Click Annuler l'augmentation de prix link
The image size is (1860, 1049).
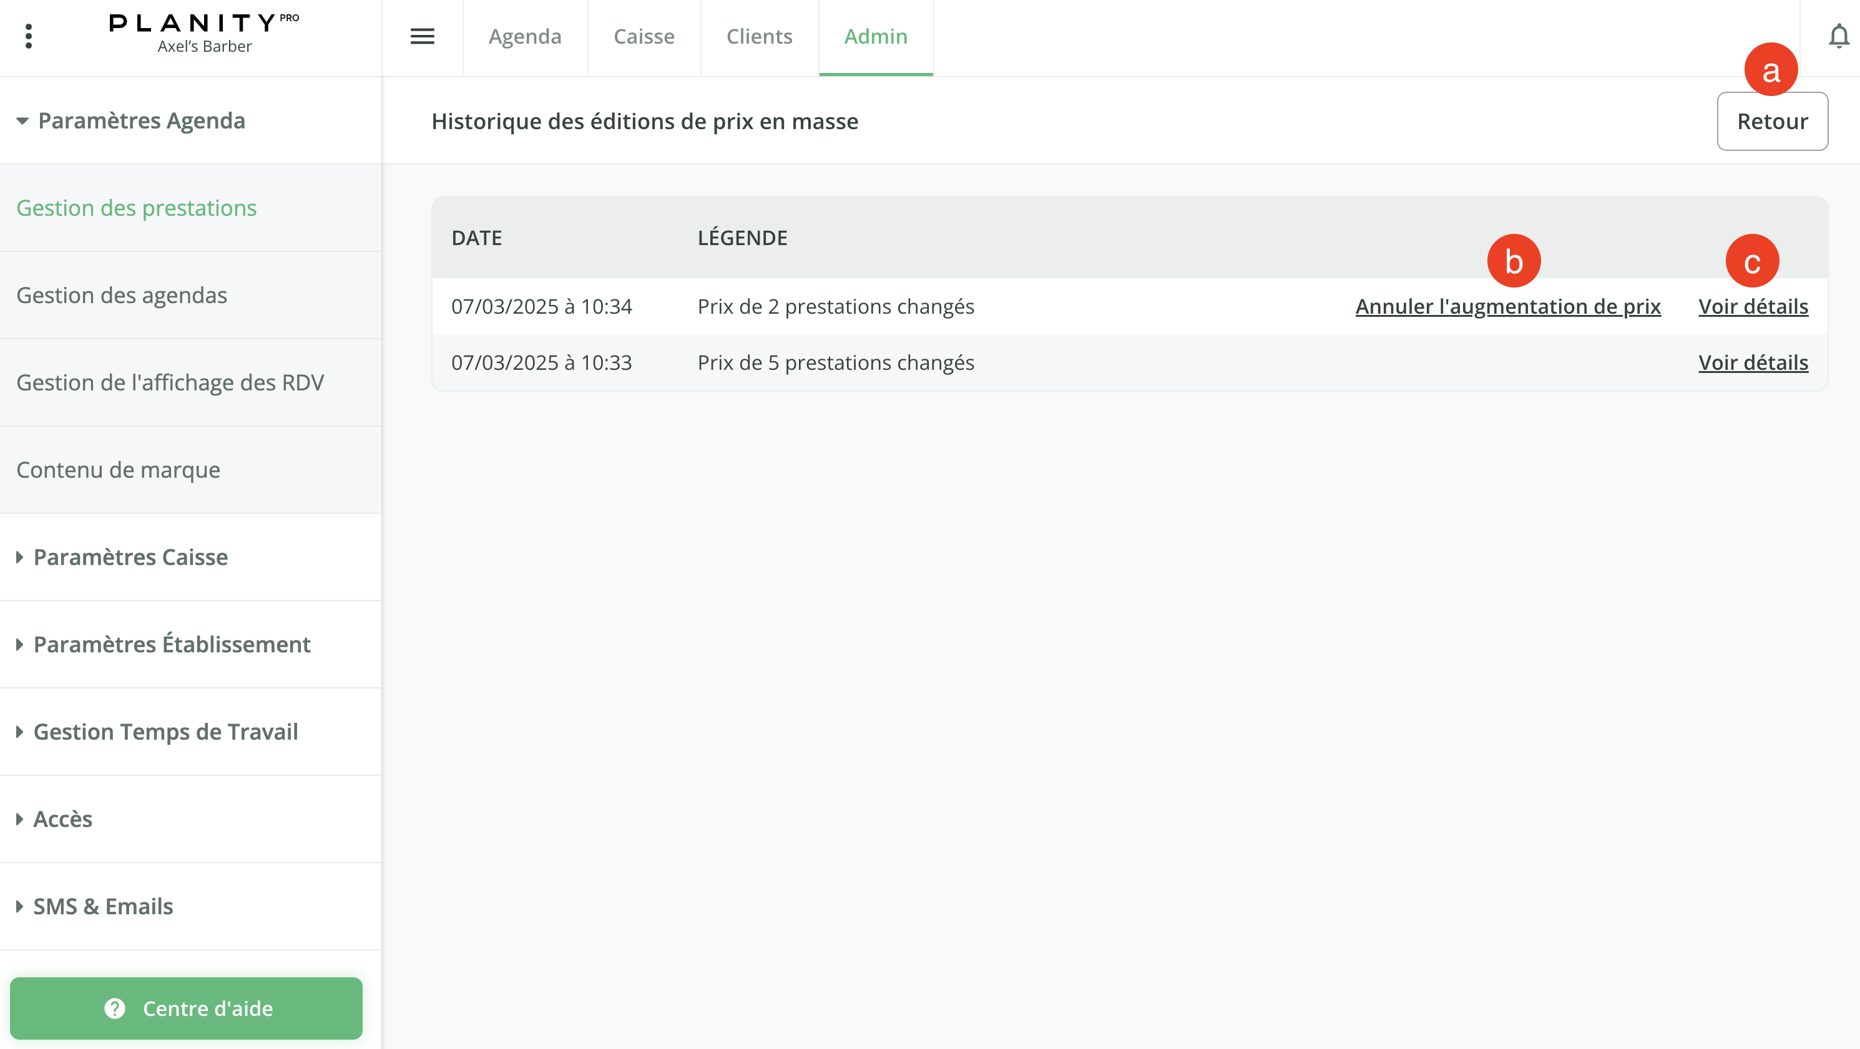[x=1507, y=307]
